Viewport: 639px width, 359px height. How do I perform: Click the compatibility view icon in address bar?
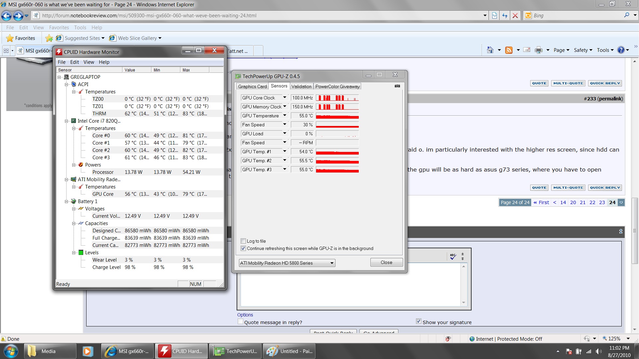point(495,16)
